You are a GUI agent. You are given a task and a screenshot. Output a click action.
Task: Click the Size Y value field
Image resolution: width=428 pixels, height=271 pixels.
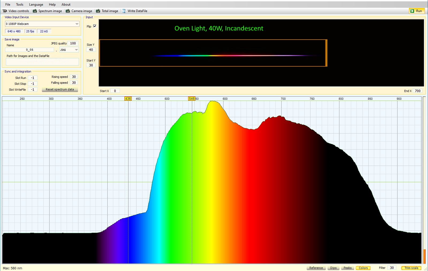(91, 50)
